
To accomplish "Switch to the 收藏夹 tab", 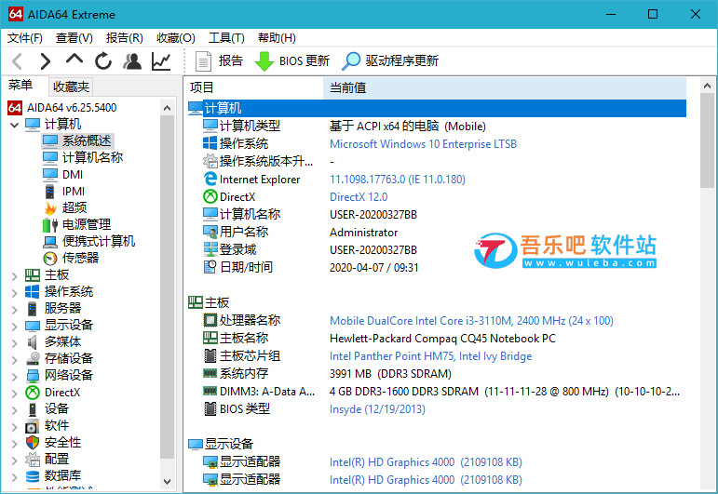I will (x=71, y=87).
